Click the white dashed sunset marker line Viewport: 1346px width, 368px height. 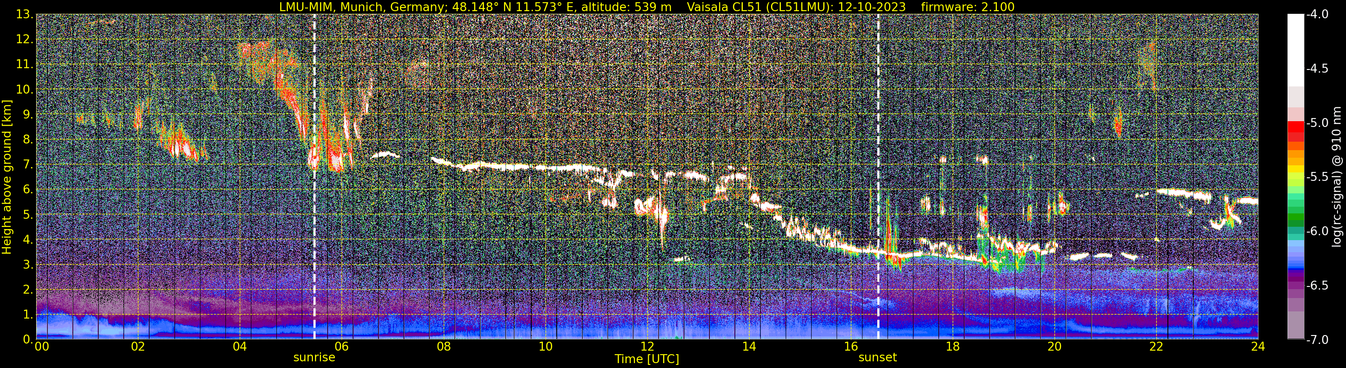[878, 176]
